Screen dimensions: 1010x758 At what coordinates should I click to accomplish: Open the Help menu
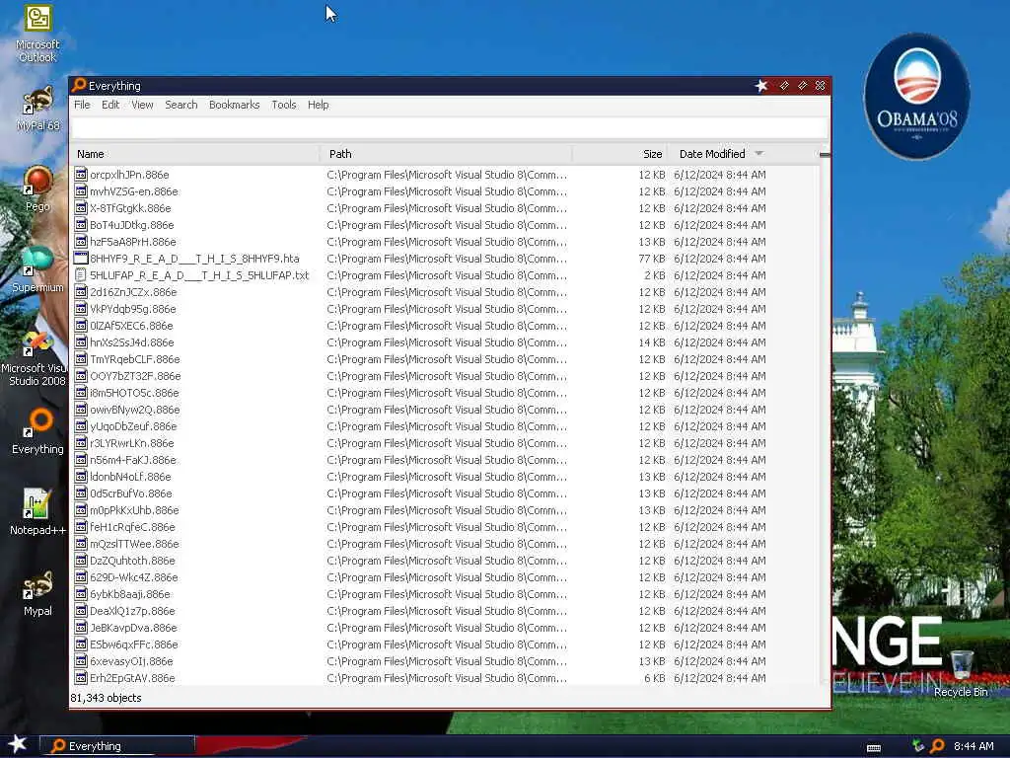point(318,105)
